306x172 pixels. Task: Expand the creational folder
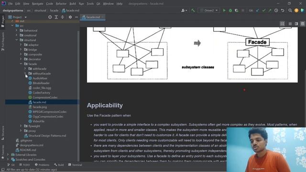pos(17,35)
